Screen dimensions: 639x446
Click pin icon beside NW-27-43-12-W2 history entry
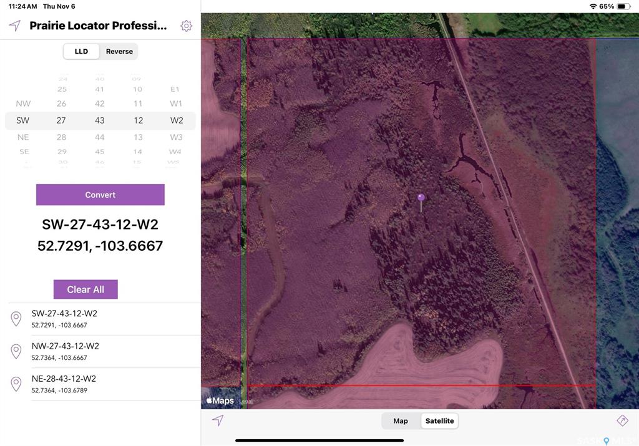(17, 352)
